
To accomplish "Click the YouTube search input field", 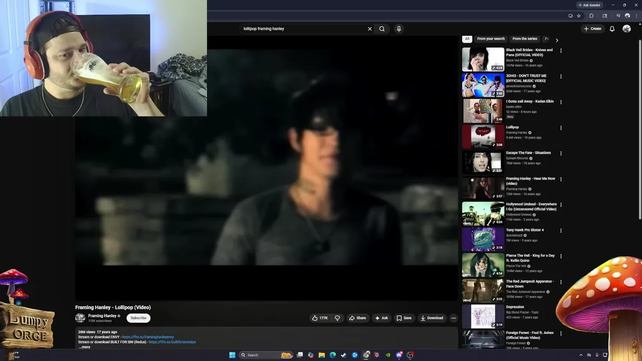I will click(x=303, y=29).
